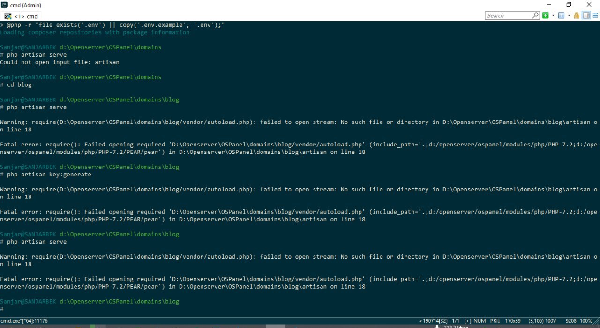Viewport: 600px width, 328px height.
Task: Click the '[+]' status bar indicator
Action: [x=468, y=321]
